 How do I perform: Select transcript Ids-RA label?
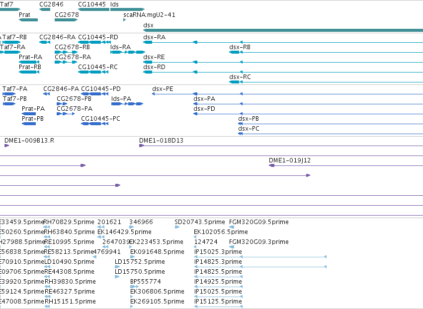[121, 47]
